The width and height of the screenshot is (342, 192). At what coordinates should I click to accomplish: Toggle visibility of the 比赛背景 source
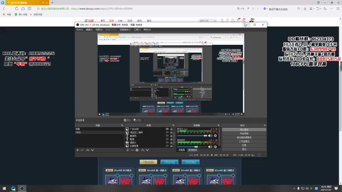(x=167, y=146)
